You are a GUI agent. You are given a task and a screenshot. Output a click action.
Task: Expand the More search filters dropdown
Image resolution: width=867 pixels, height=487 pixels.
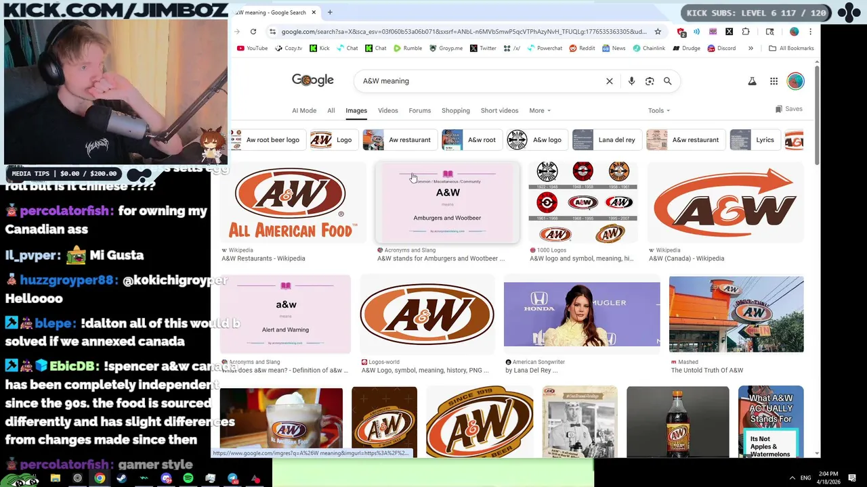point(540,111)
